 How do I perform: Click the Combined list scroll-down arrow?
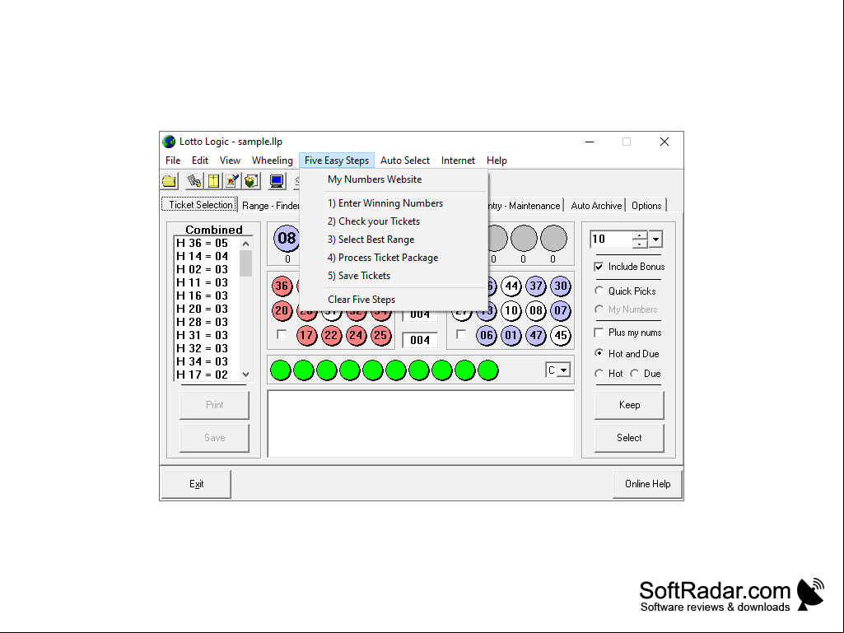[246, 374]
